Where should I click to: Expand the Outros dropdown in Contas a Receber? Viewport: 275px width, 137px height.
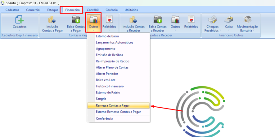pos(175,23)
